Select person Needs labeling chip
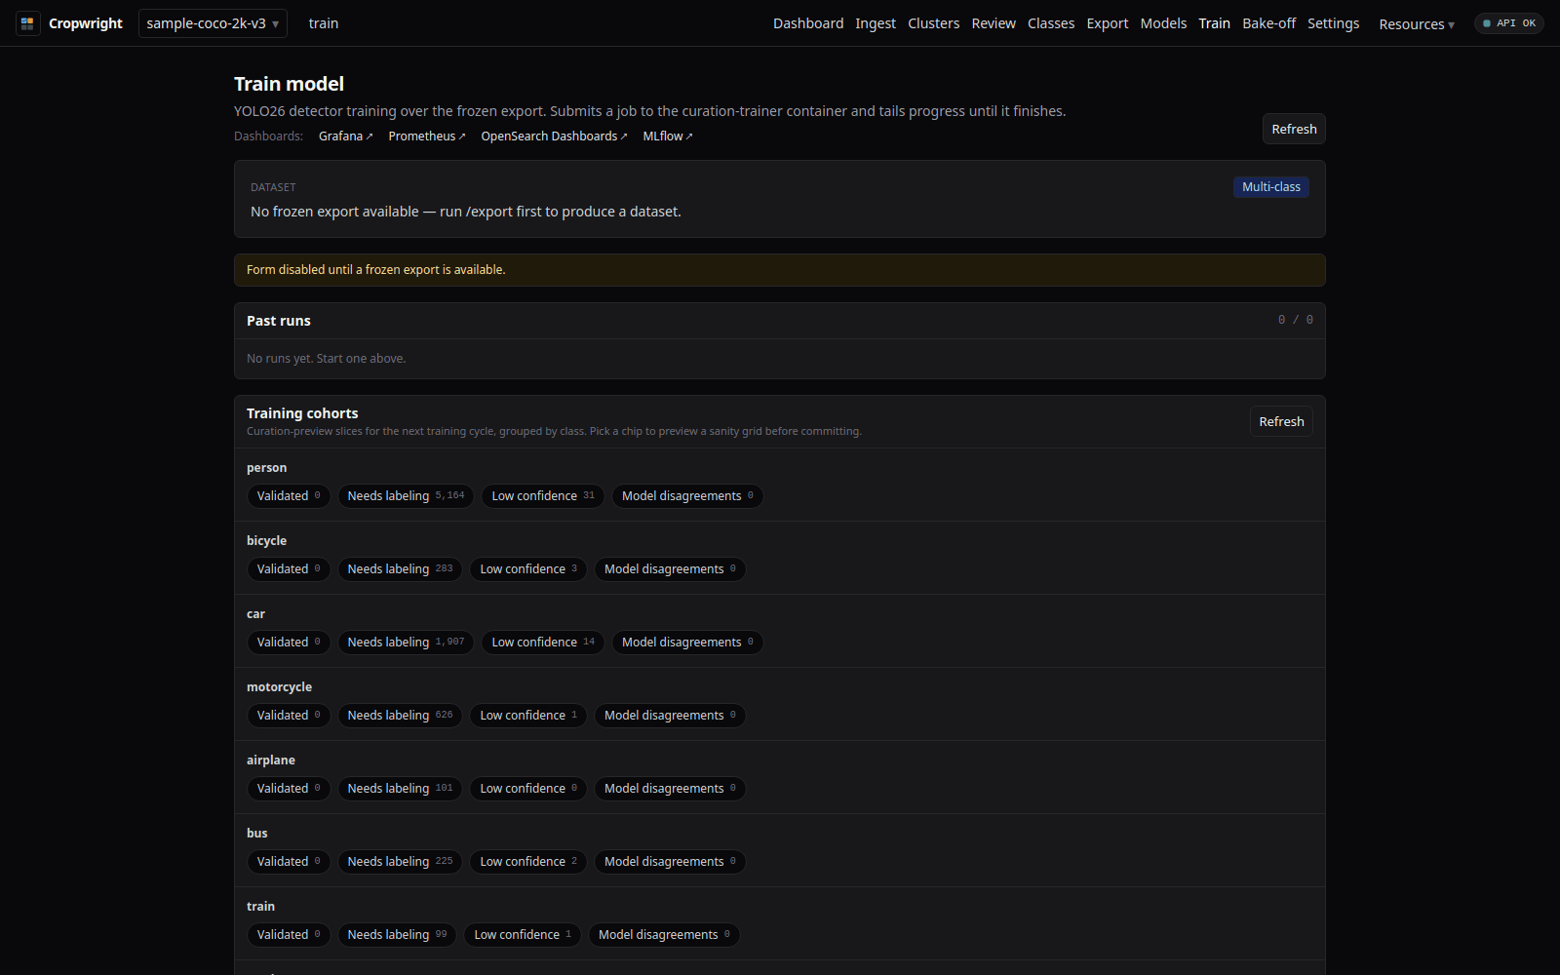 [x=406, y=496]
